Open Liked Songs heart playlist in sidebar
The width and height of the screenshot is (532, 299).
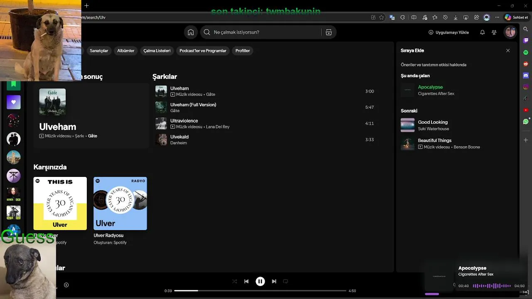(x=13, y=102)
